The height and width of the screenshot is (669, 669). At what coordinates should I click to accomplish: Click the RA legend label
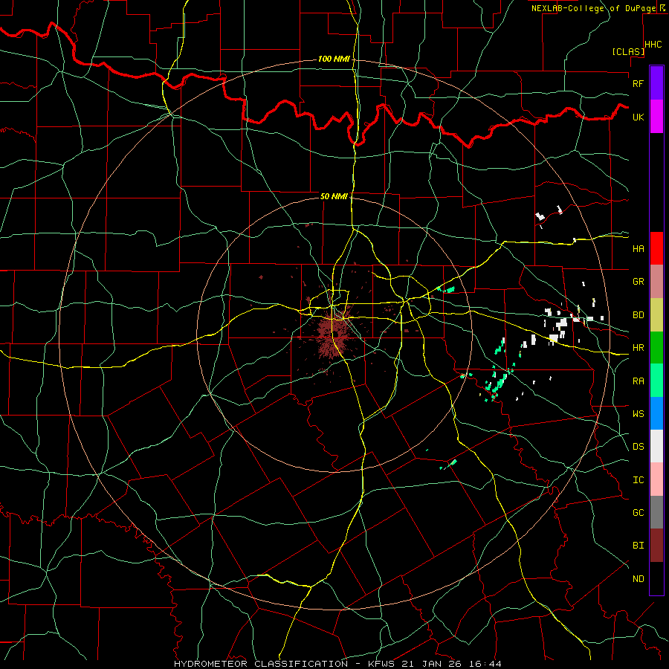(638, 381)
